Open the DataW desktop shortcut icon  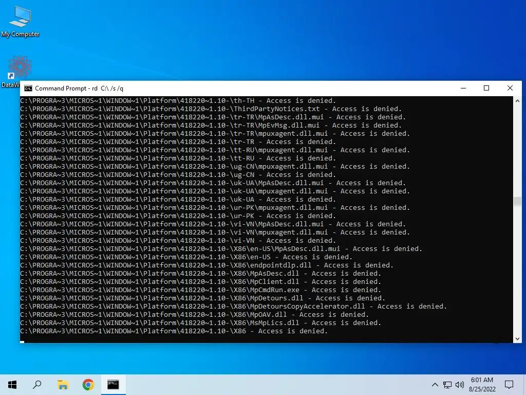[19, 72]
